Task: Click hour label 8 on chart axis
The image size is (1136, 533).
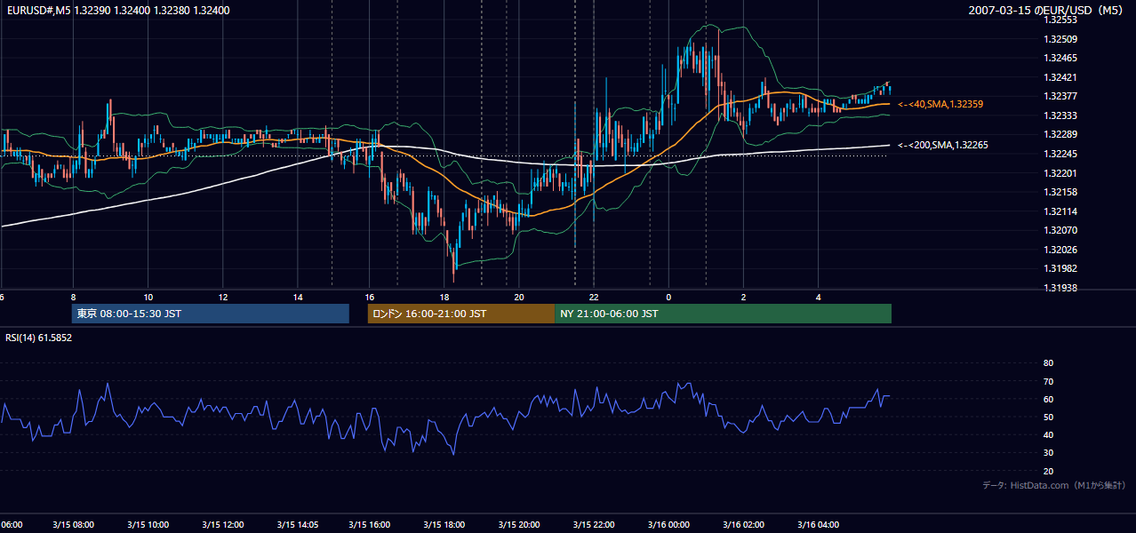Action: click(x=73, y=298)
